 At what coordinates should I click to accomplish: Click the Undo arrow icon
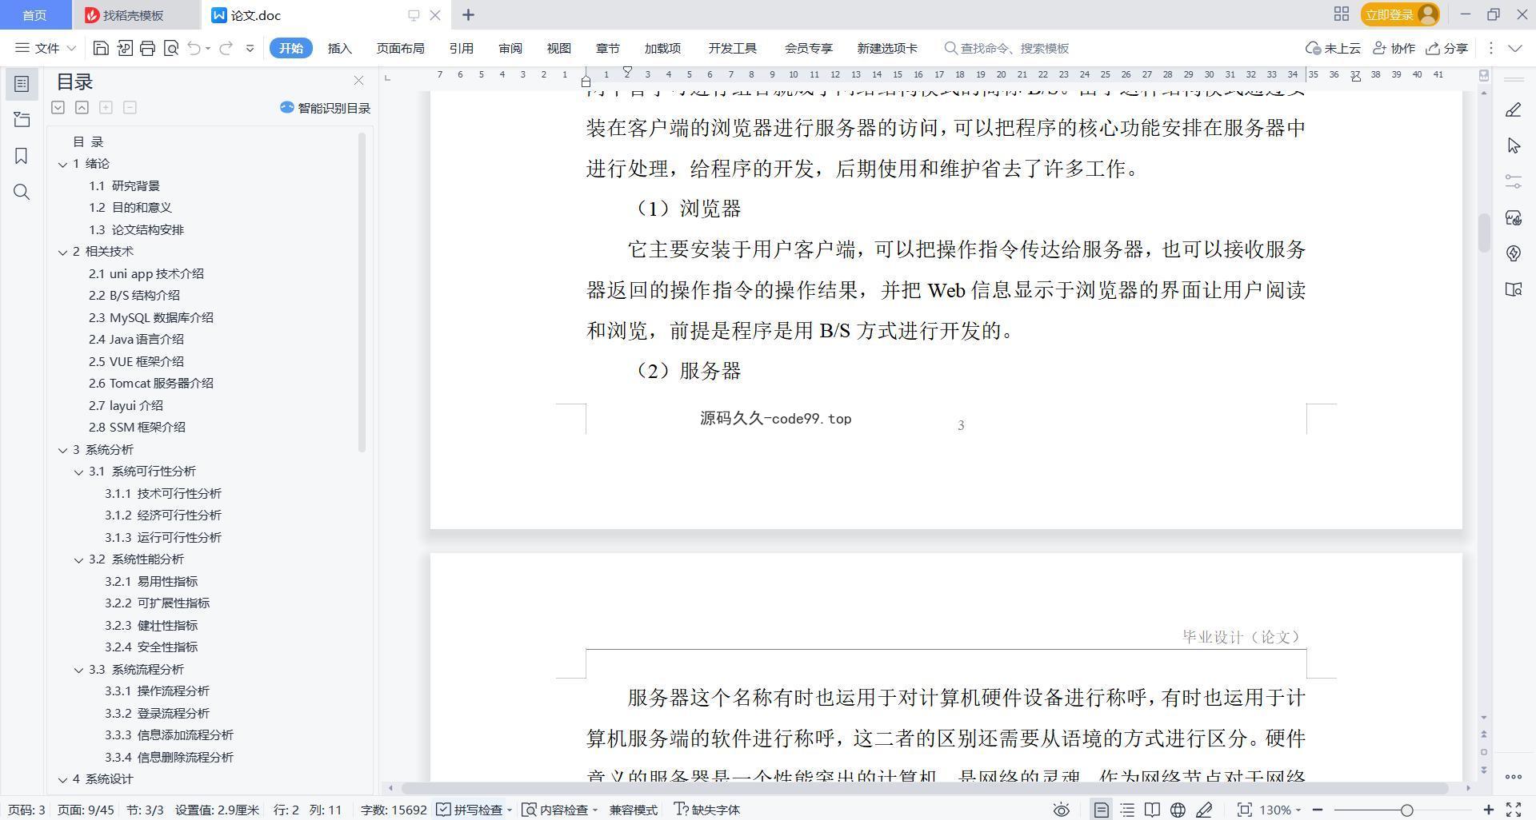click(194, 48)
